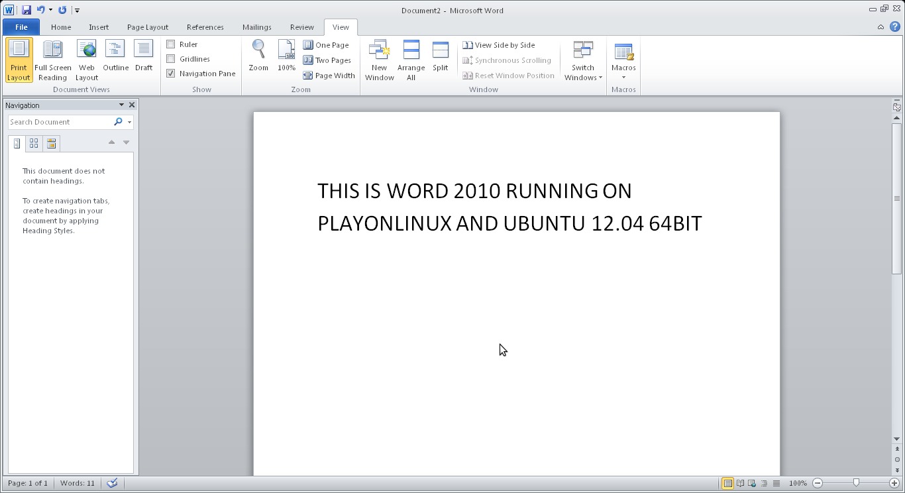This screenshot has height=493, width=905.
Task: Click the 100% zoom level in status bar
Action: (x=798, y=483)
